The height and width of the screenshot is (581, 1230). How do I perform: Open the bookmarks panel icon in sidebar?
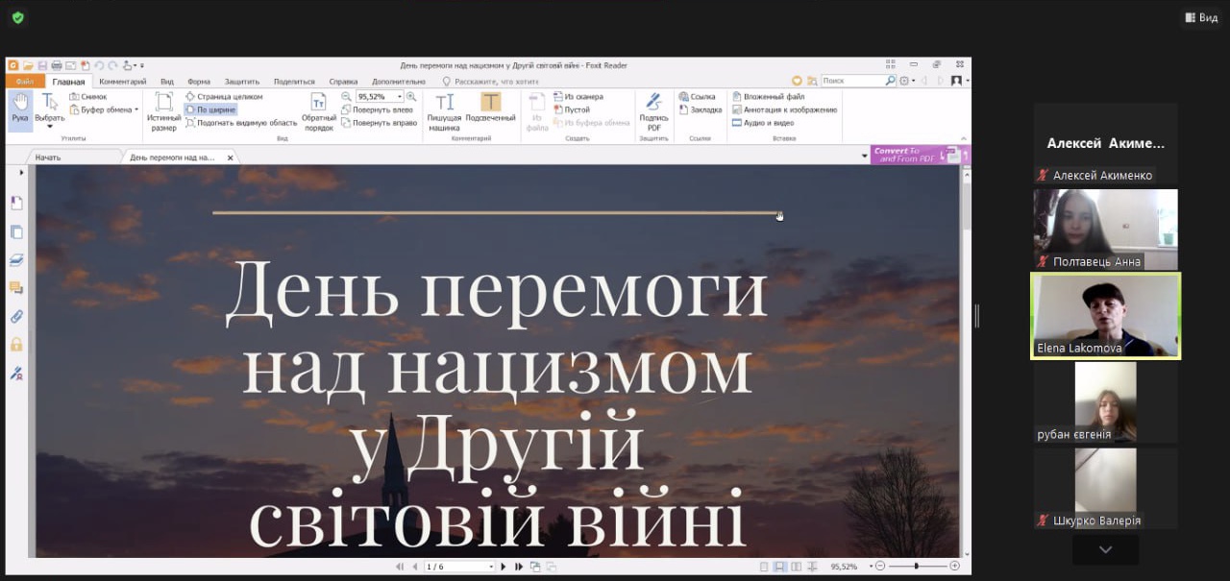click(x=16, y=203)
